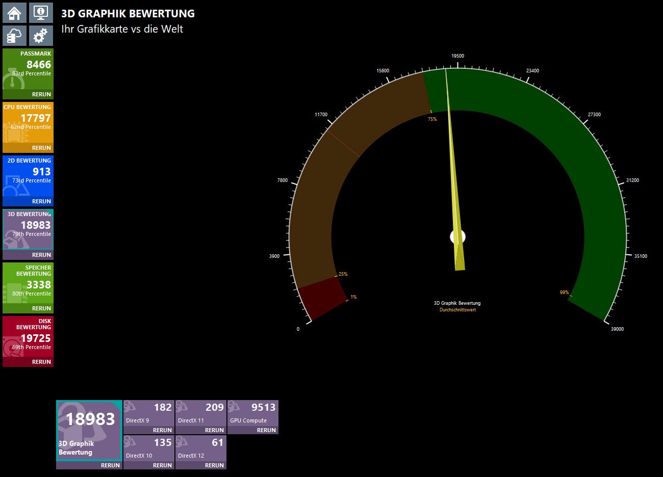Image resolution: width=663 pixels, height=477 pixels.
Task: Rerun the Disk Bewertung test
Action: (x=41, y=362)
